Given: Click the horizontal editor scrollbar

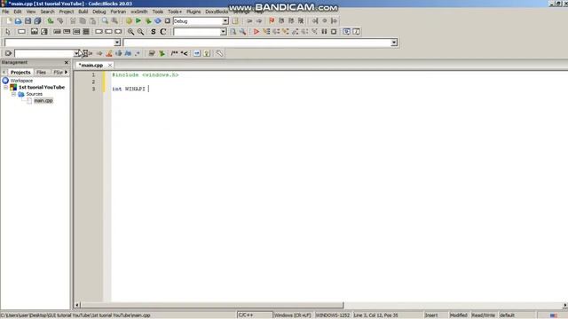Looking at the screenshot, I should pos(212,305).
